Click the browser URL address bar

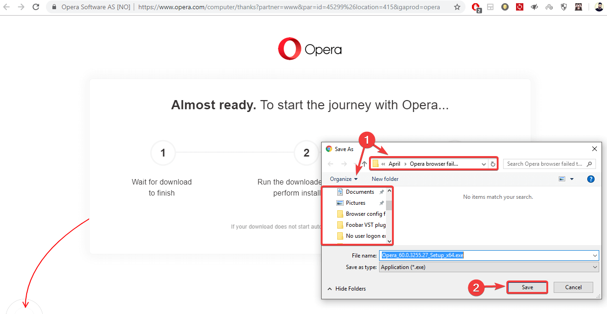[289, 7]
